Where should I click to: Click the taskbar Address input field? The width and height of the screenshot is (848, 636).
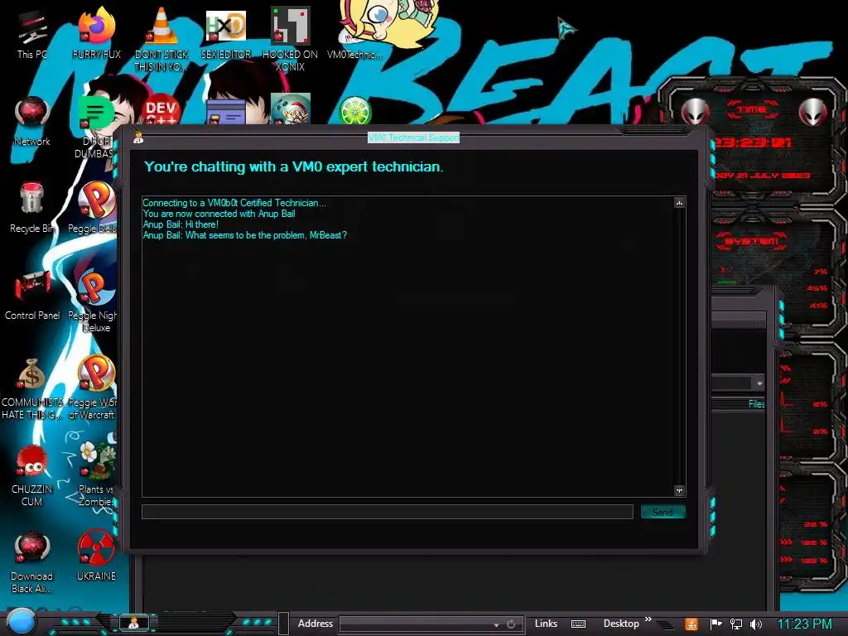point(416,624)
